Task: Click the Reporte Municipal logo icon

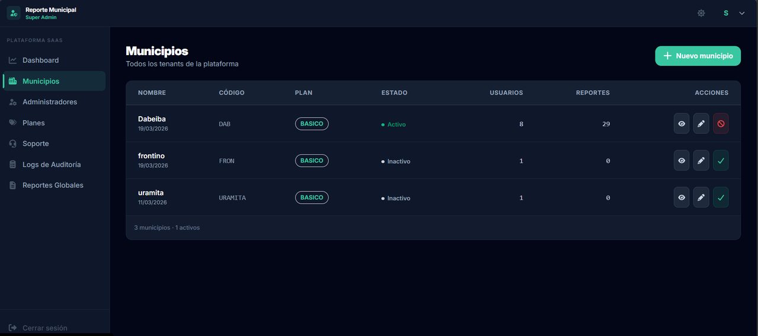Action: (x=13, y=13)
